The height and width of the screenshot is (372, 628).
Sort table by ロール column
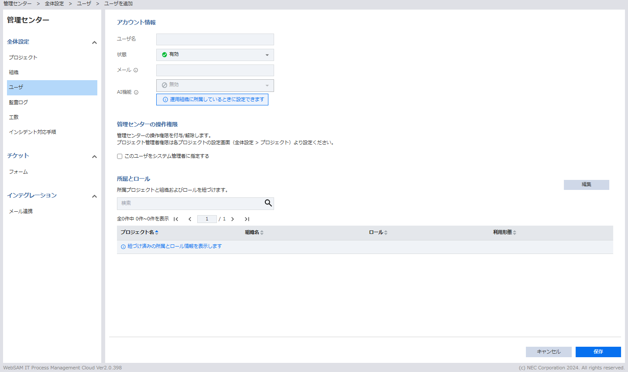point(386,233)
